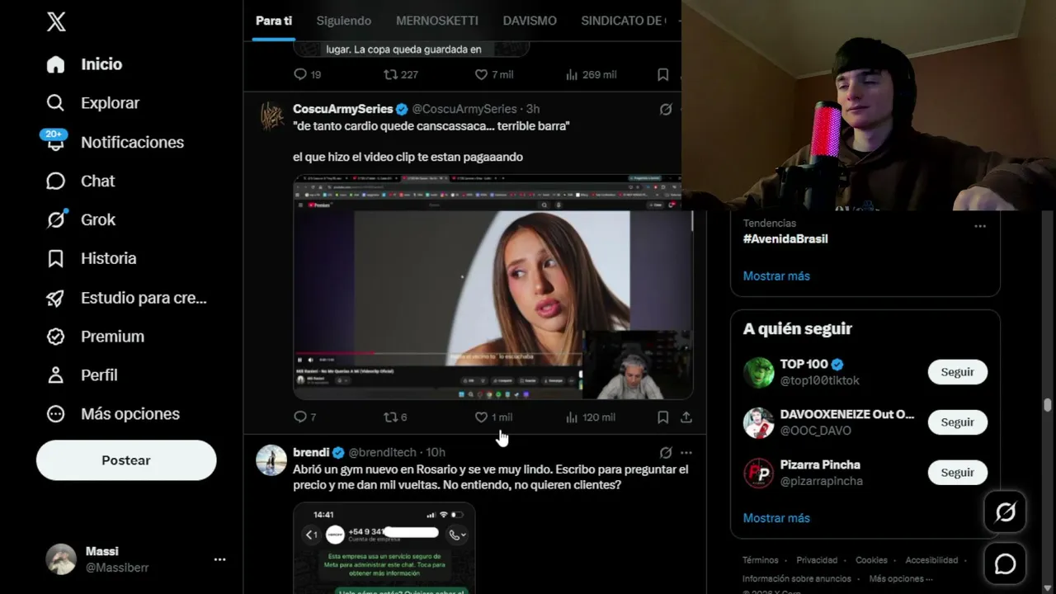This screenshot has height=594, width=1056.
Task: Open DAVOOXENEIZE profile avatar
Action: coord(759,422)
